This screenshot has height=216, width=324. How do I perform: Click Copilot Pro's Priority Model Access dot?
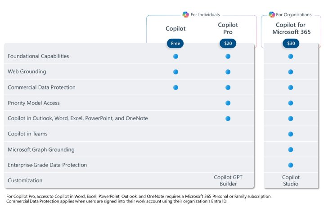coord(228,103)
